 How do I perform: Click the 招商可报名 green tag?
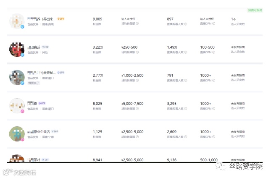pos(255,10)
